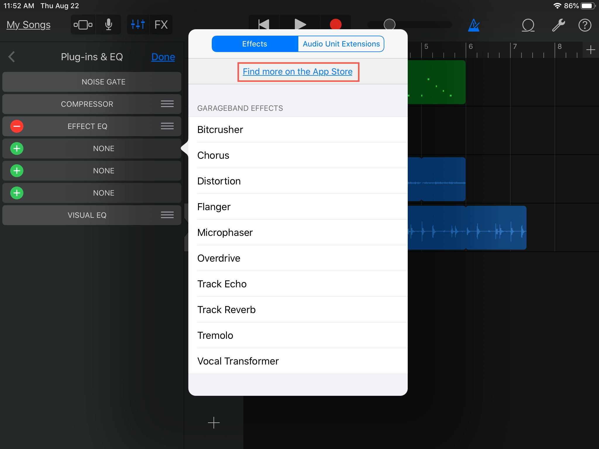599x449 pixels.
Task: Open the Noise Gate plug-in
Action: pyautogui.click(x=92, y=82)
